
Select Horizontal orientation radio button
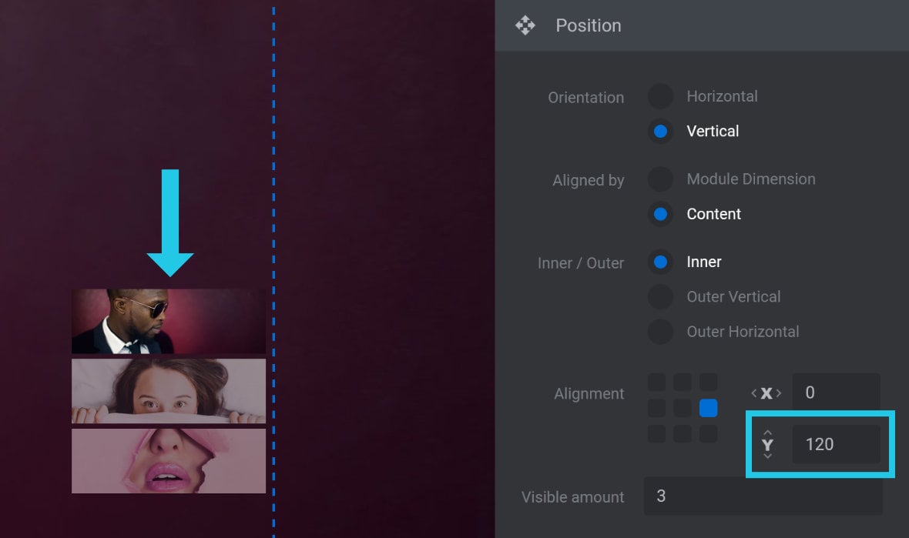(x=660, y=96)
